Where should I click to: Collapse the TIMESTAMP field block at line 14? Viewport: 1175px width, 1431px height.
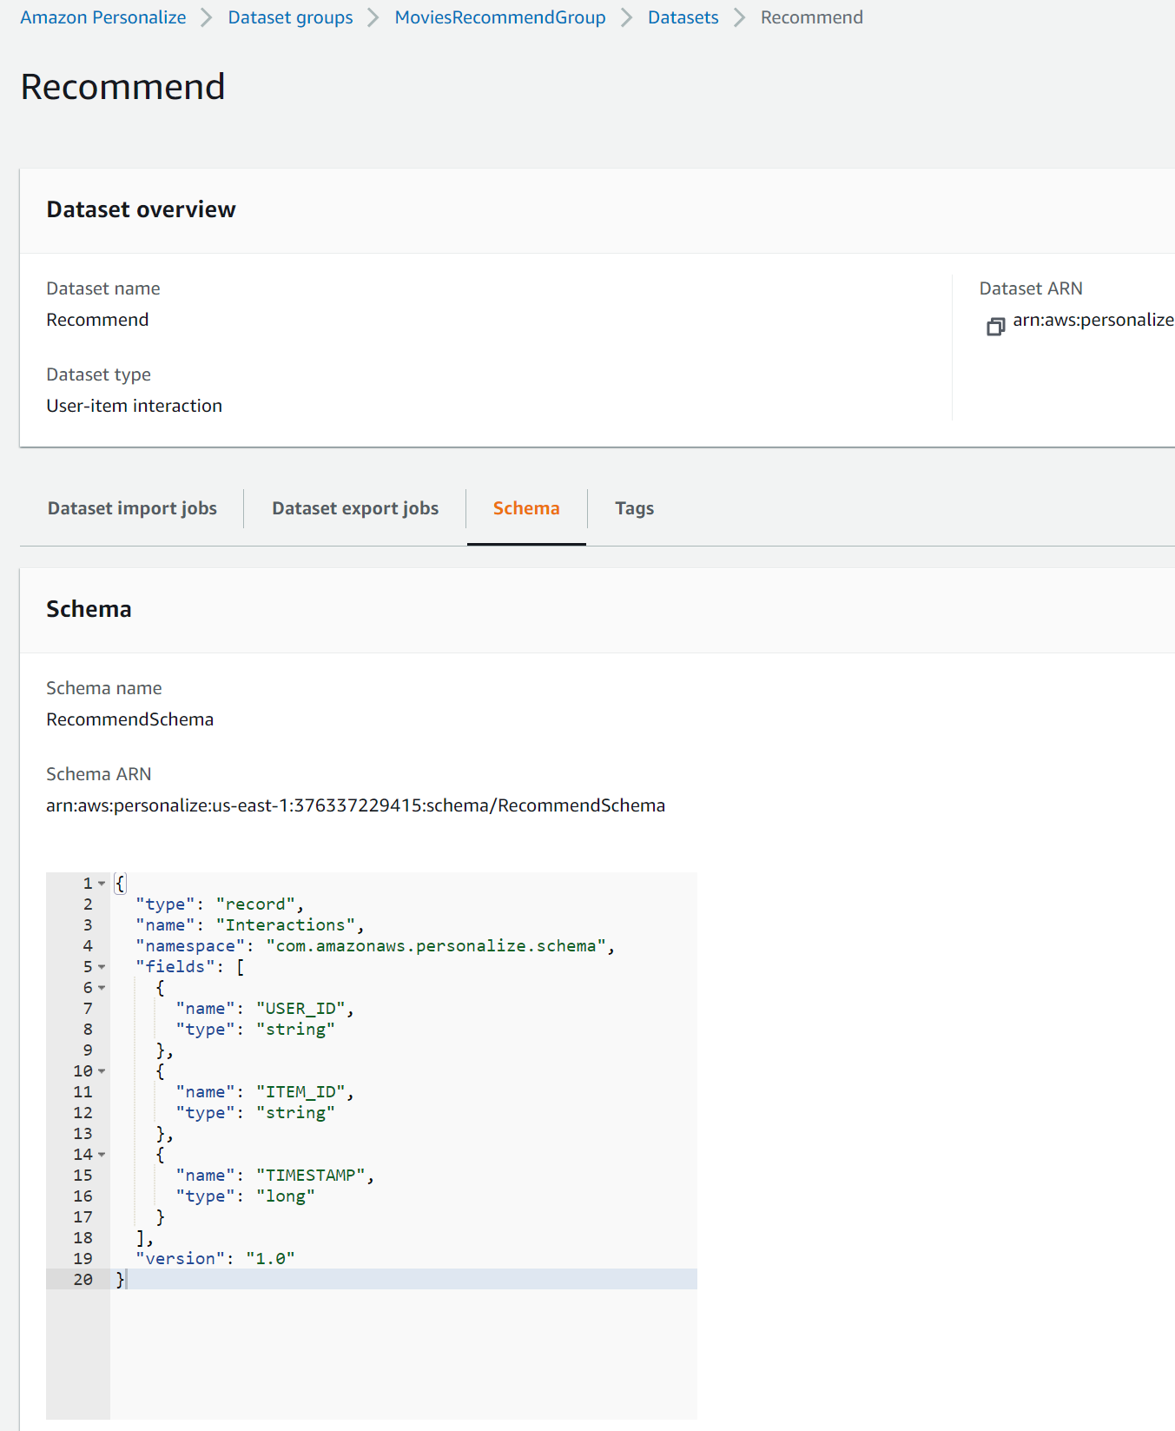coord(102,1155)
